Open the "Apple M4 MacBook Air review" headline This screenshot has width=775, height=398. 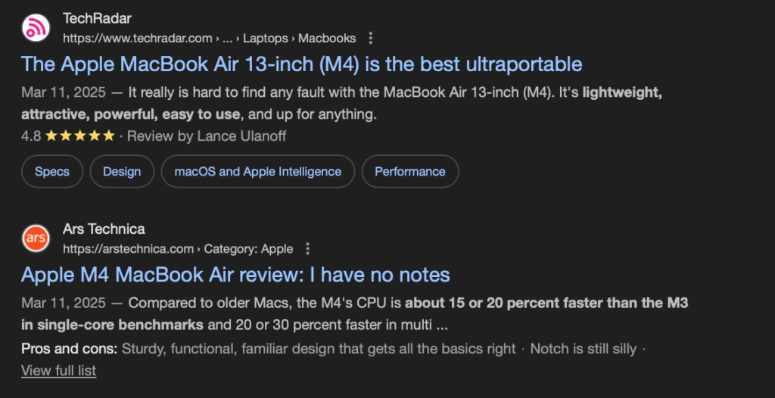tap(235, 274)
